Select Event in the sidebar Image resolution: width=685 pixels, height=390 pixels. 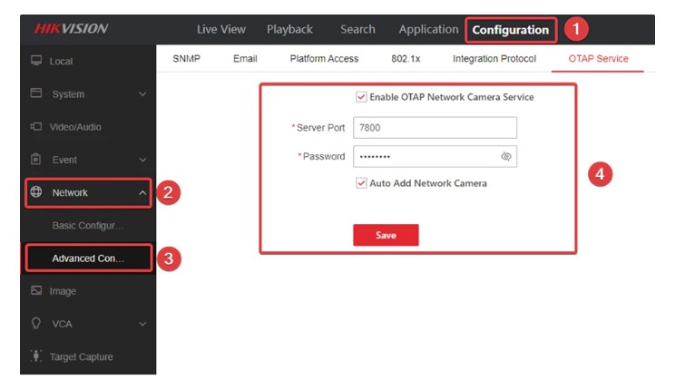(x=88, y=160)
